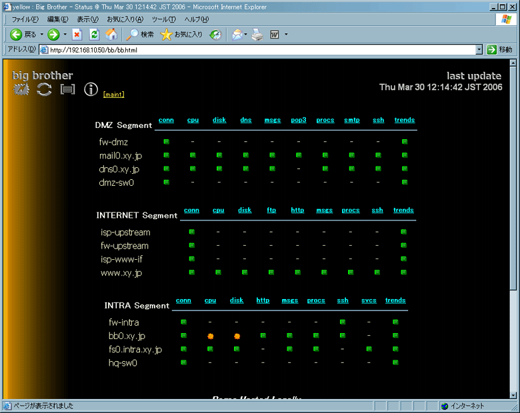Screen dimensions: 520x413
Task: Click the pop3 column header in DMZ Segment
Action: 298,121
